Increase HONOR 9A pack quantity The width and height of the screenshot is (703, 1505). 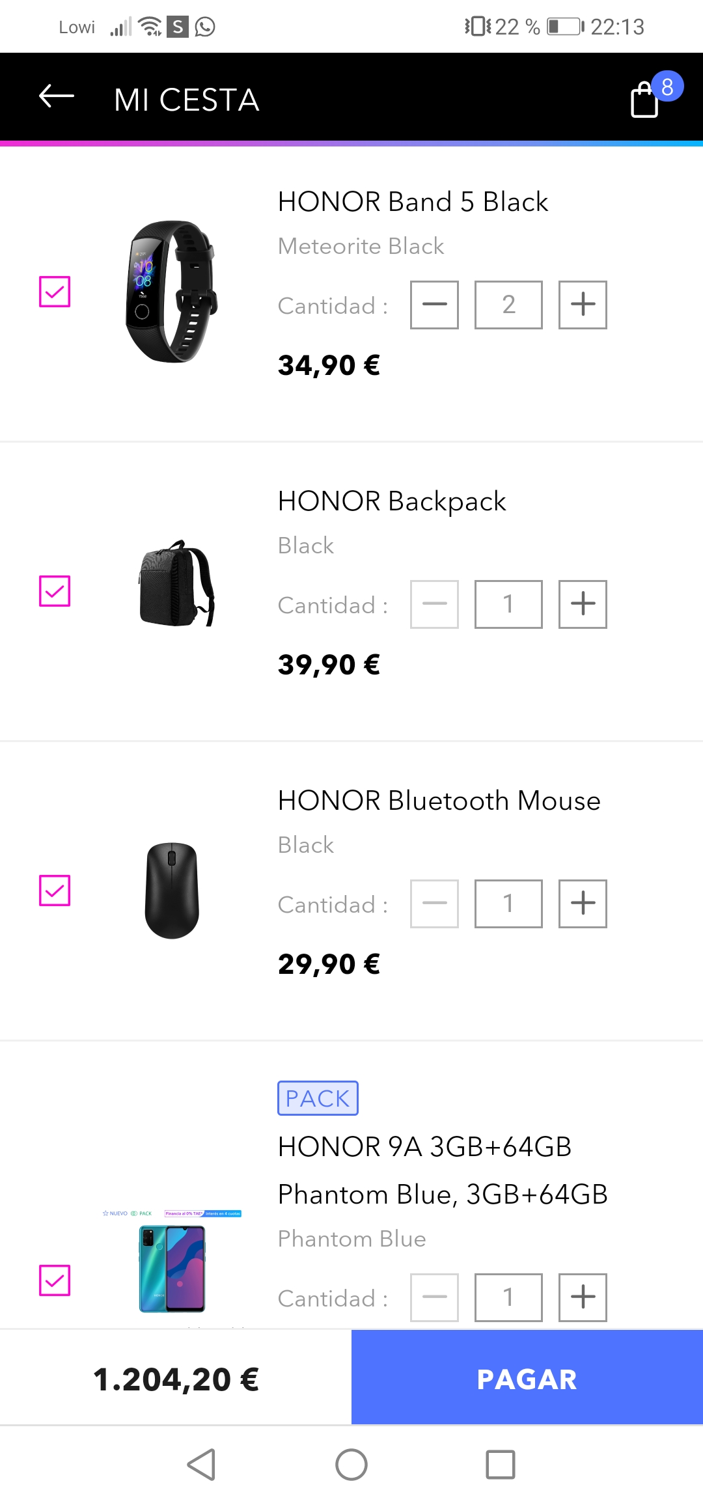click(583, 1297)
